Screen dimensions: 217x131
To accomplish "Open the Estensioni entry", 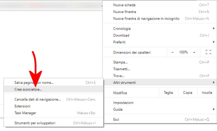I will click(x=53, y=106).
